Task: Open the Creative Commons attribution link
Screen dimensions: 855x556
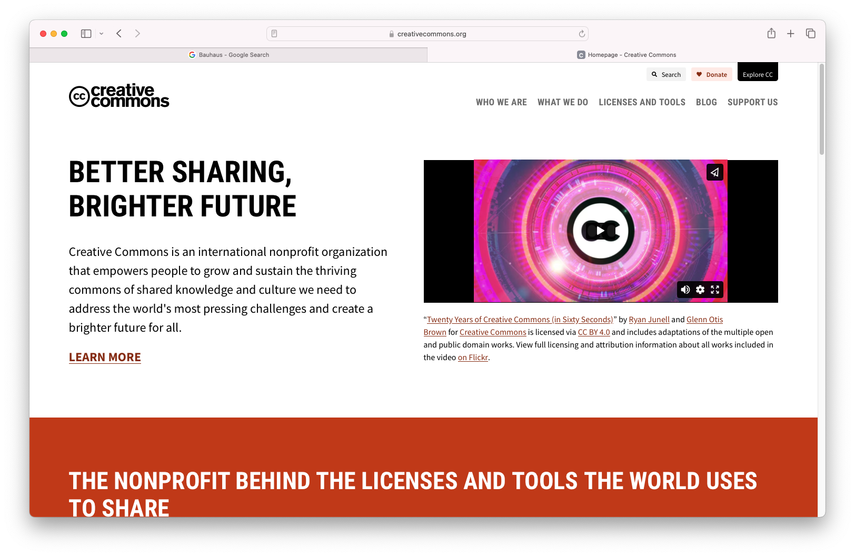Action: (x=493, y=332)
